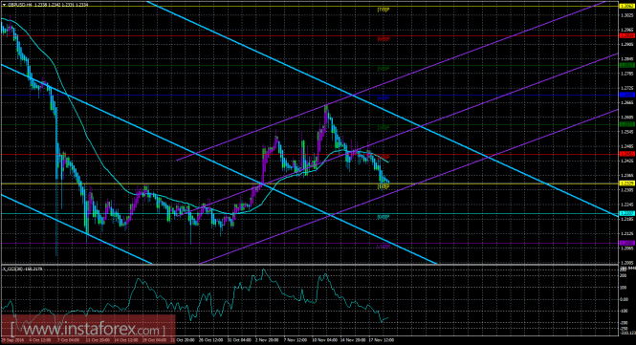Screen dimensions: 636x345
Task: Select the cyan price tag near 1.2207
Action: (x=627, y=213)
